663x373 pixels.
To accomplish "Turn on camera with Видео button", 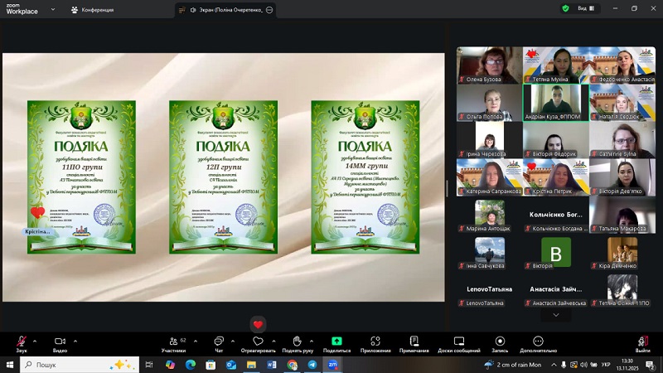I will [x=60, y=342].
